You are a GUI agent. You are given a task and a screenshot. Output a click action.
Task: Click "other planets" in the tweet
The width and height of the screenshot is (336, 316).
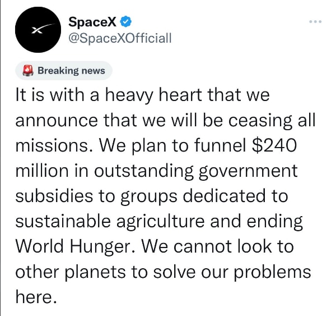(x=71, y=272)
